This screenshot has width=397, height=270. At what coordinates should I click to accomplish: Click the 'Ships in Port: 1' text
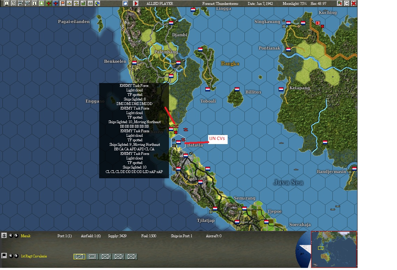click(182, 236)
